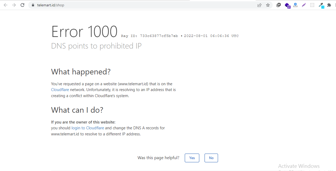
Task: Open the purple feather extension
Action: coord(304,5)
